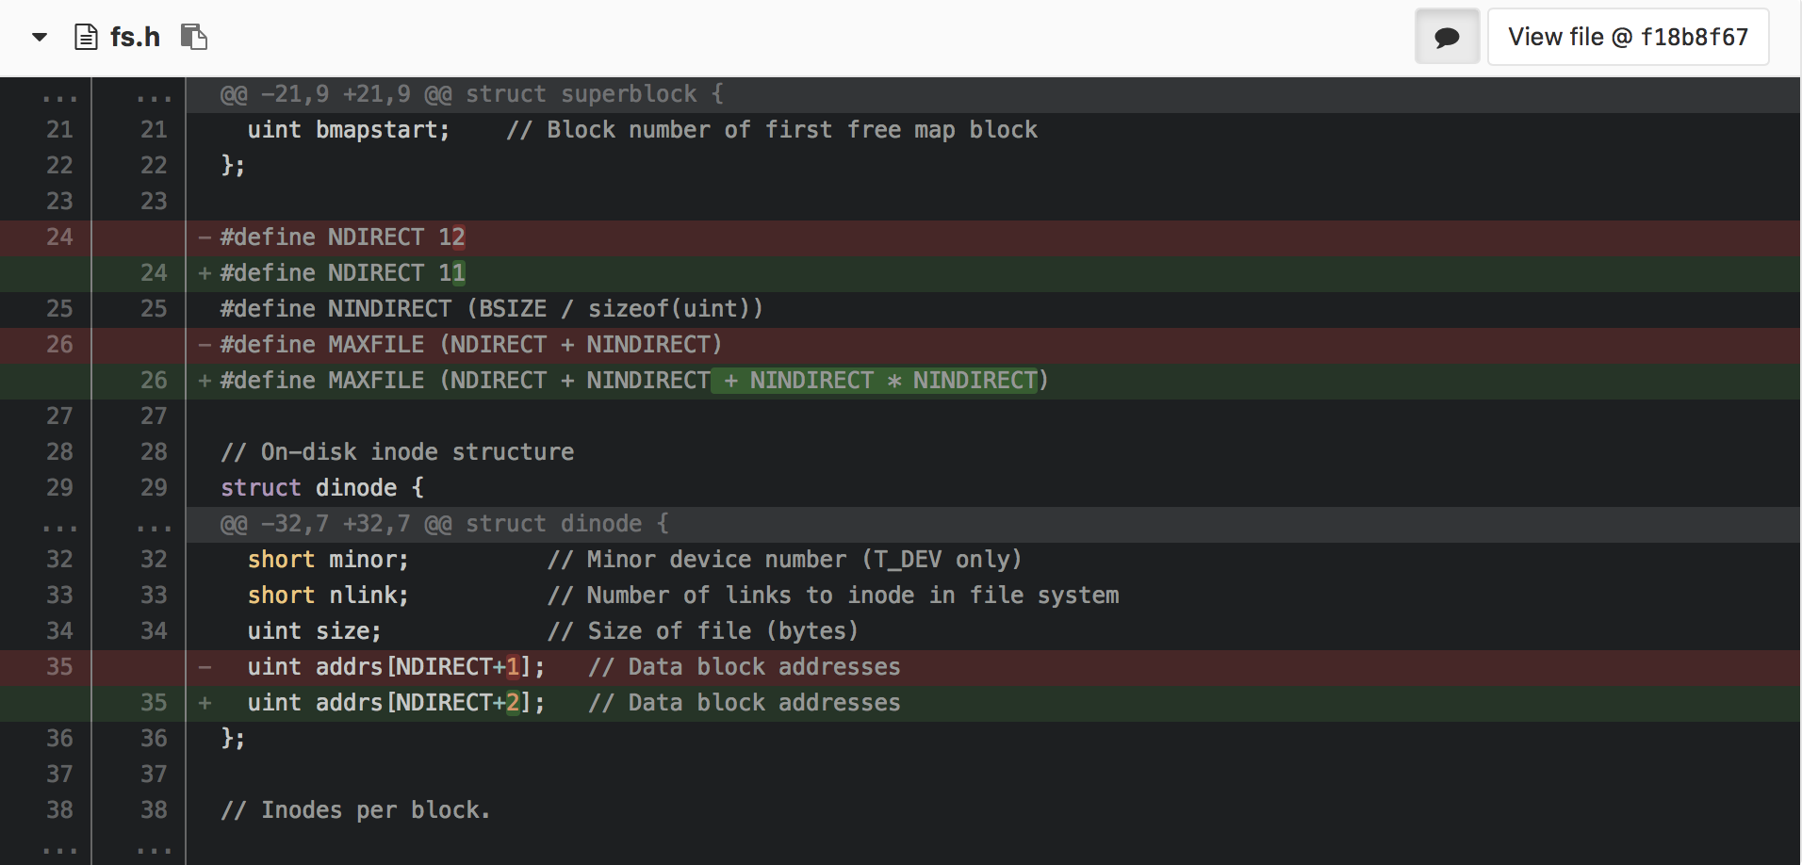Click new line number 35 on added addrs row
Viewport: 1802px width, 865px height.
click(x=154, y=703)
